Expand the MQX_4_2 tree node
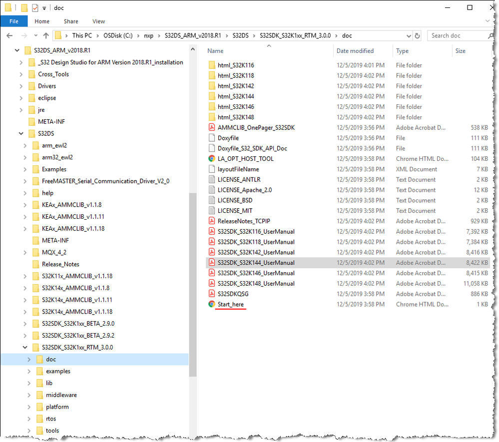 [25, 252]
